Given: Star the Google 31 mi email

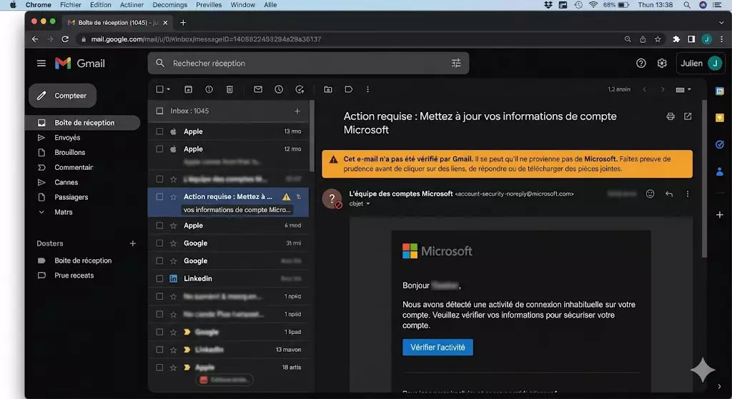Looking at the screenshot, I should (x=173, y=243).
